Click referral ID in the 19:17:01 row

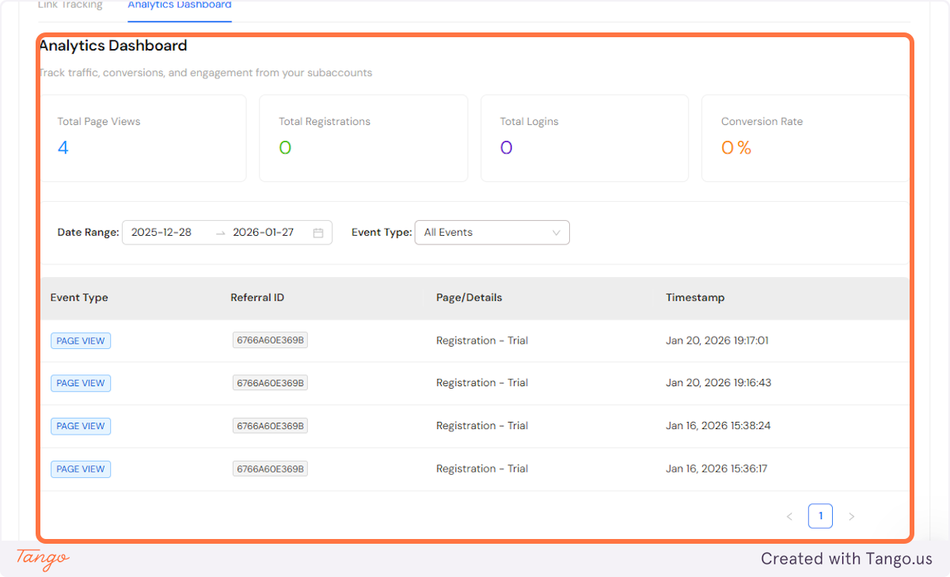(270, 340)
